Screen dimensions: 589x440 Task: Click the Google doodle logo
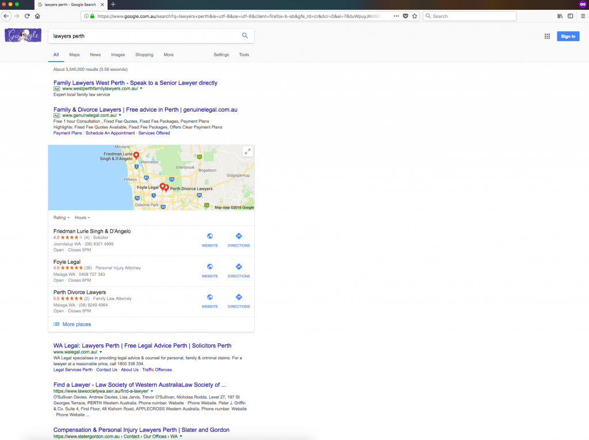(23, 35)
